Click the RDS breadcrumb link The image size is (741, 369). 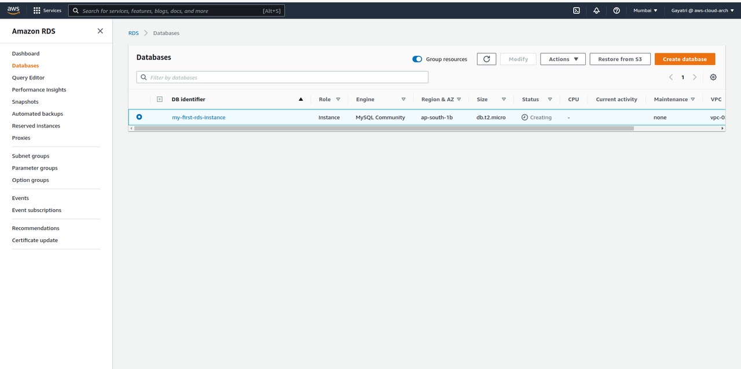click(134, 33)
